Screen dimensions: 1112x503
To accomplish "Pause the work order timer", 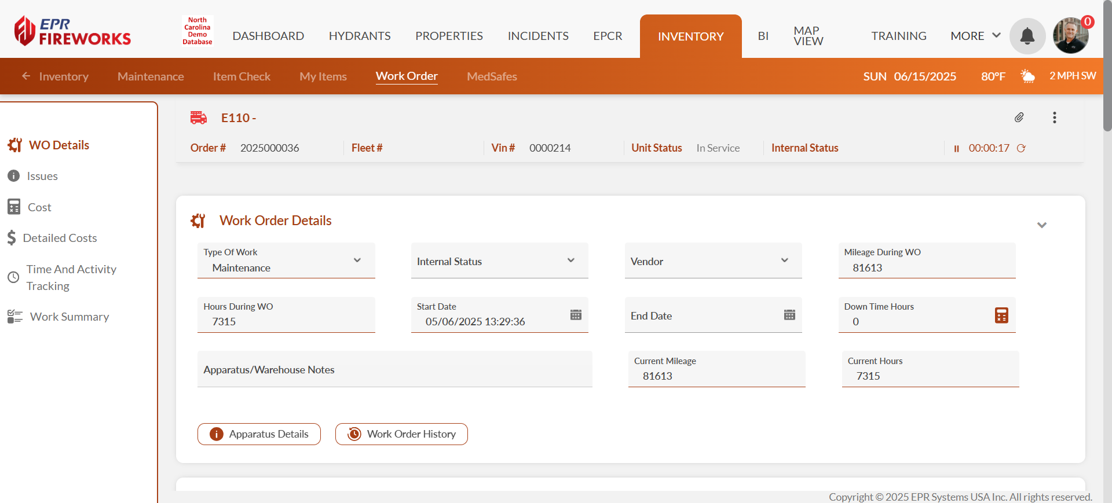I will [x=956, y=149].
